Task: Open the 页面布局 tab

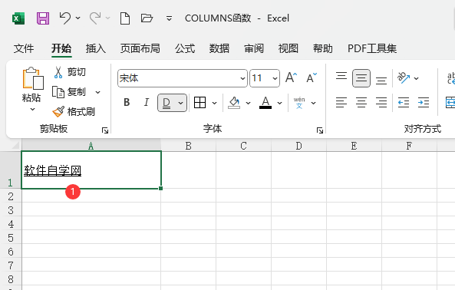Action: pos(140,48)
